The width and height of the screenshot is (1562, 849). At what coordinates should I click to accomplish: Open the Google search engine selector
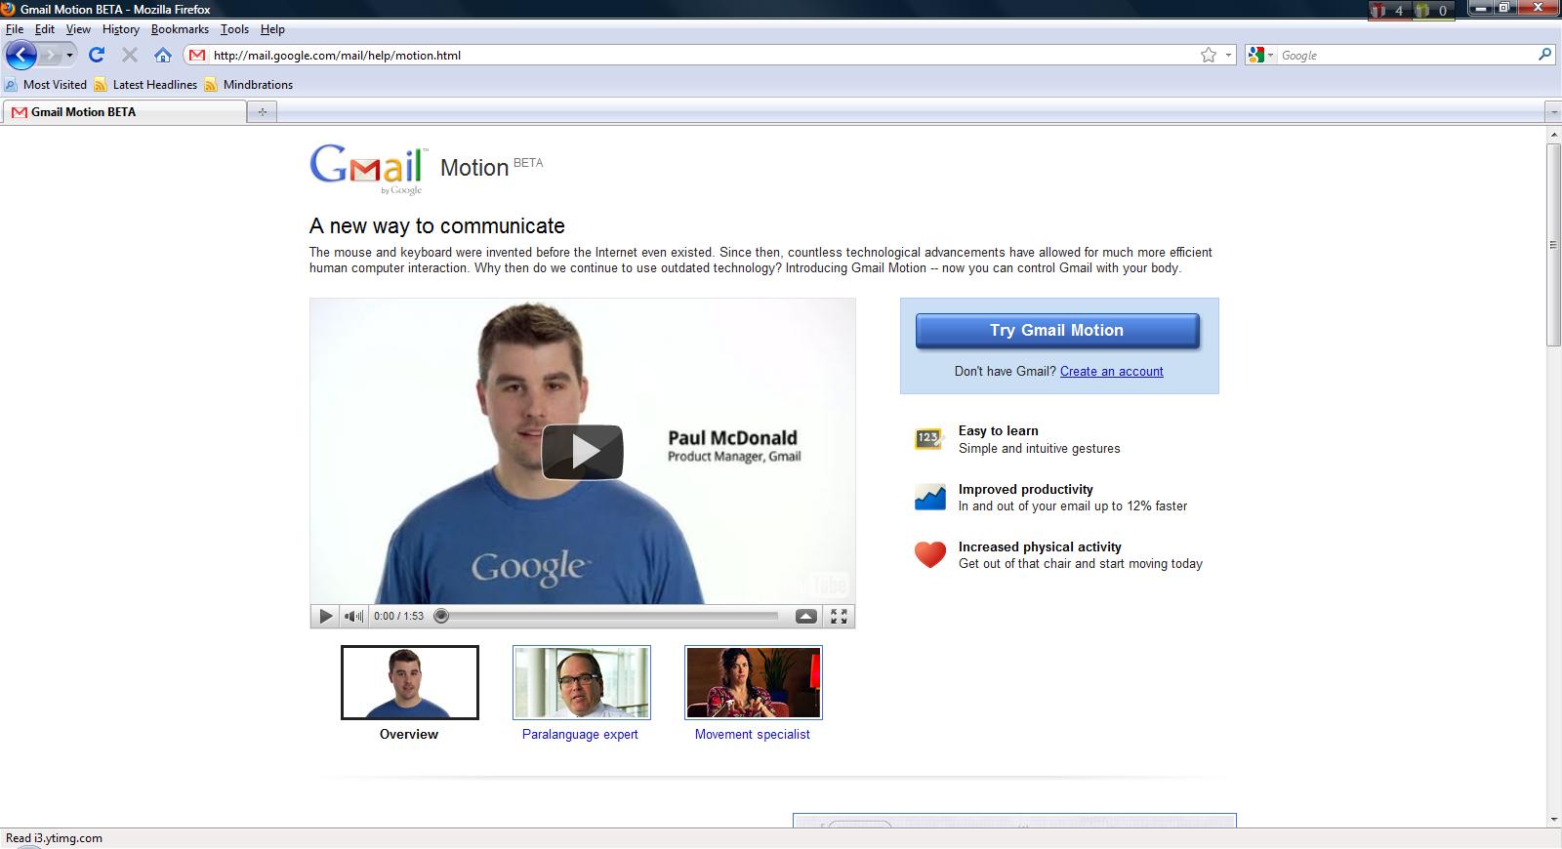pos(1261,55)
